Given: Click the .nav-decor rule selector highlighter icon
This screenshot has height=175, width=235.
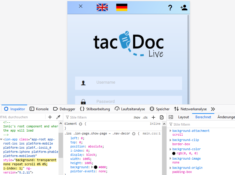Looking at the screenshot, I should pyautogui.click(x=134, y=134).
